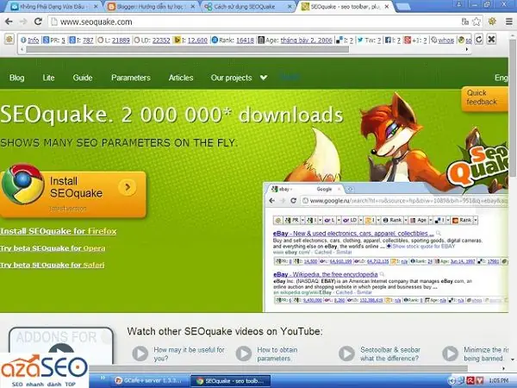Open the Lite menu item
Viewport: 517px width, 388px height.
pyautogui.click(x=48, y=78)
